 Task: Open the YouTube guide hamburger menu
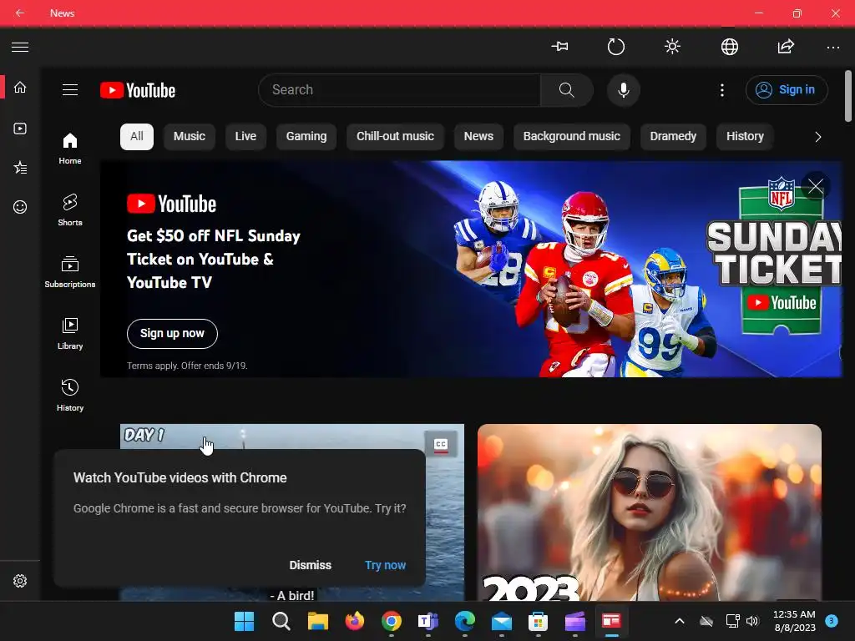(70, 90)
